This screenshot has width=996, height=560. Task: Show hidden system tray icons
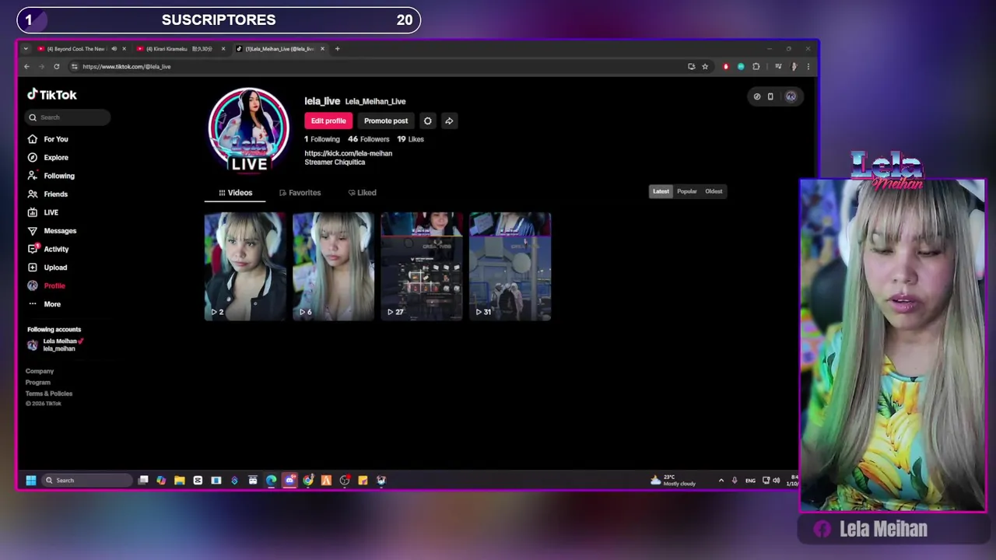(721, 481)
